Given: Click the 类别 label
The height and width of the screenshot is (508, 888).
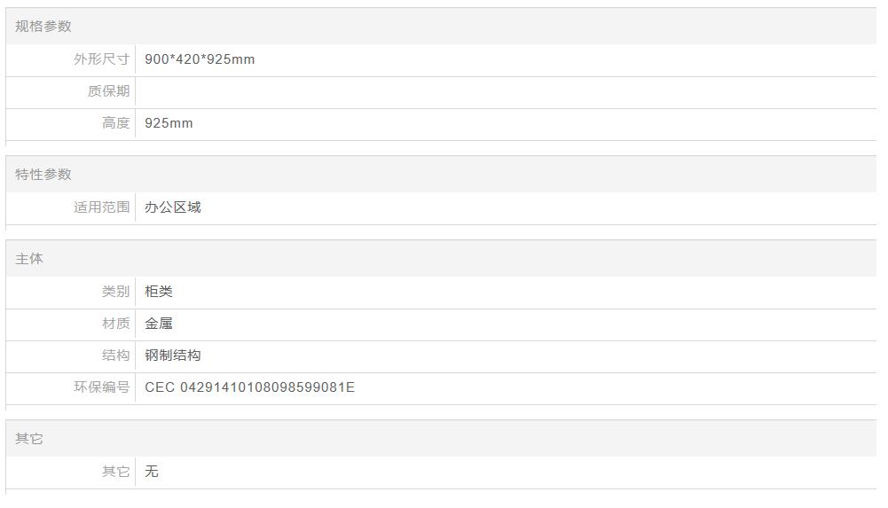Looking at the screenshot, I should click(x=115, y=292).
